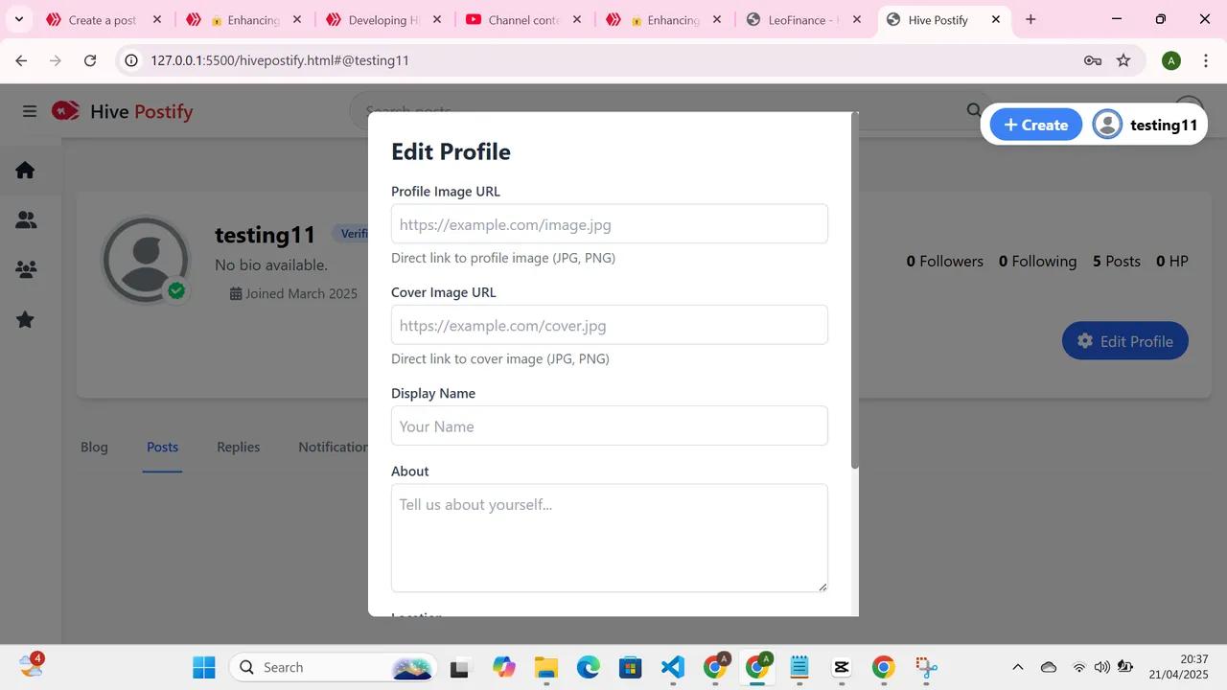1227x690 pixels.
Task: Open the browser tab search dropdown arrow
Action: [x=18, y=19]
